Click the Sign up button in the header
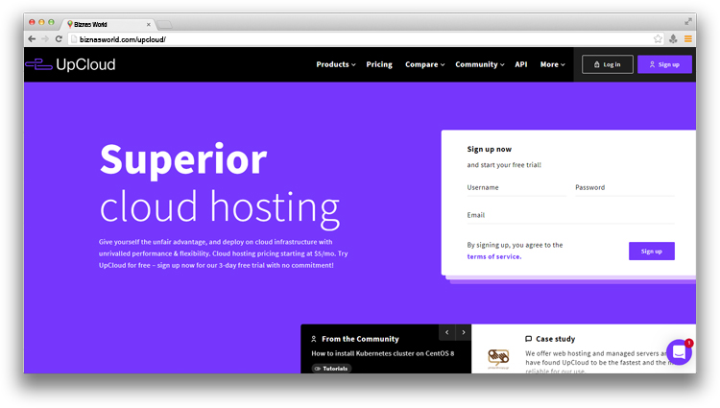 point(664,64)
